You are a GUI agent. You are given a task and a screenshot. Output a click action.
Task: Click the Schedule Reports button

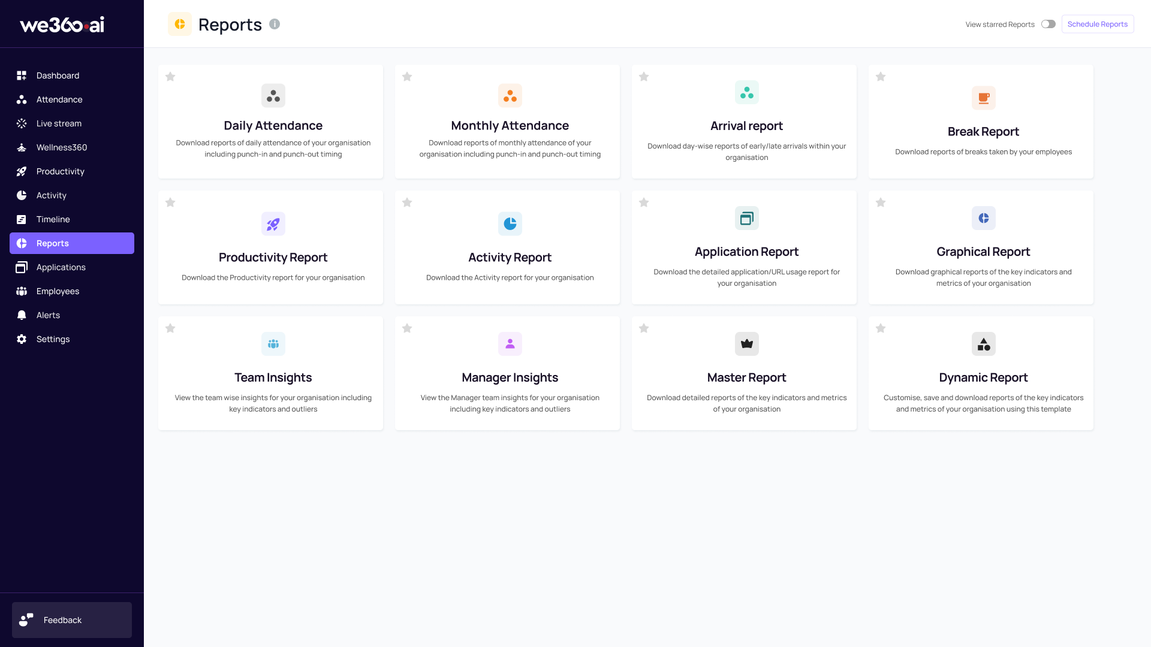[1098, 24]
